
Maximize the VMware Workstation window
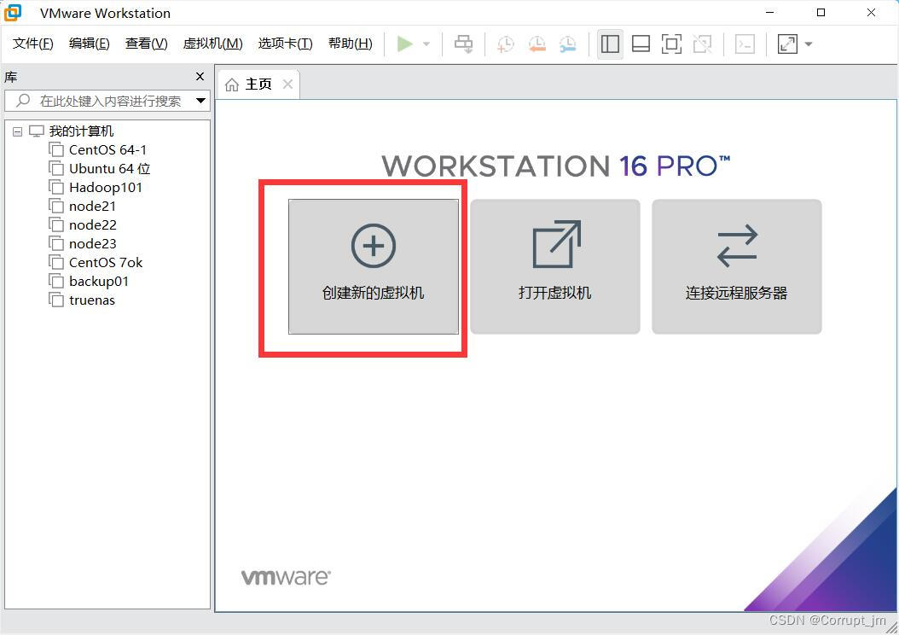[x=821, y=12]
